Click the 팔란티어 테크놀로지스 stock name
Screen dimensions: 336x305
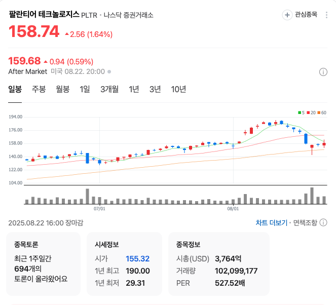pos(44,15)
